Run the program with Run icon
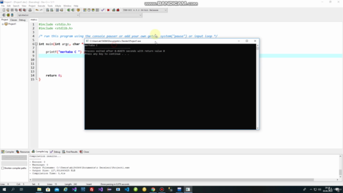343x193 pixels. coord(89,10)
